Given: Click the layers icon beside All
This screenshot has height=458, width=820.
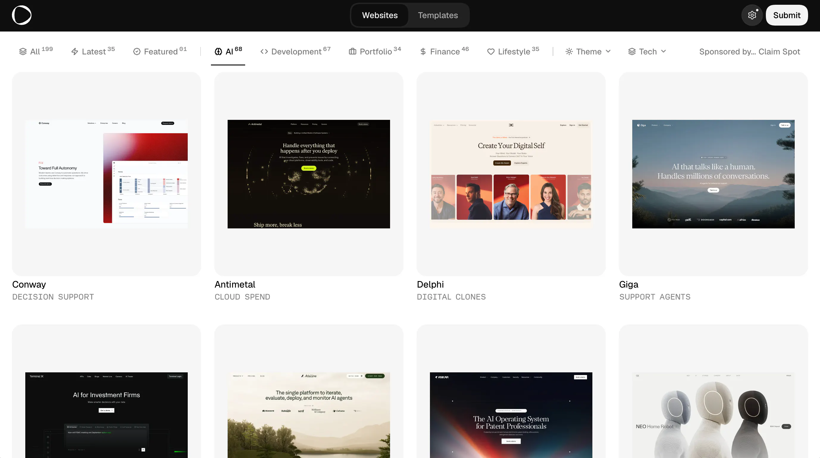Looking at the screenshot, I should point(23,51).
